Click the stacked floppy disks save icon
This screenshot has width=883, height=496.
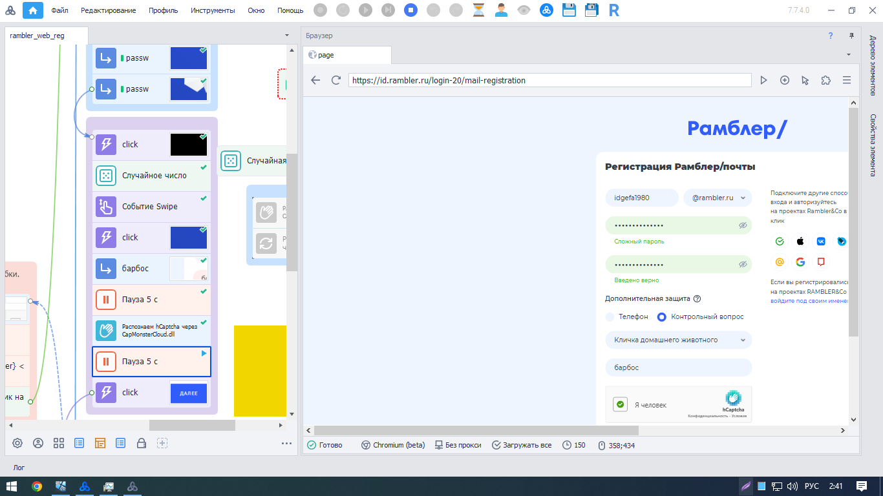pos(591,10)
